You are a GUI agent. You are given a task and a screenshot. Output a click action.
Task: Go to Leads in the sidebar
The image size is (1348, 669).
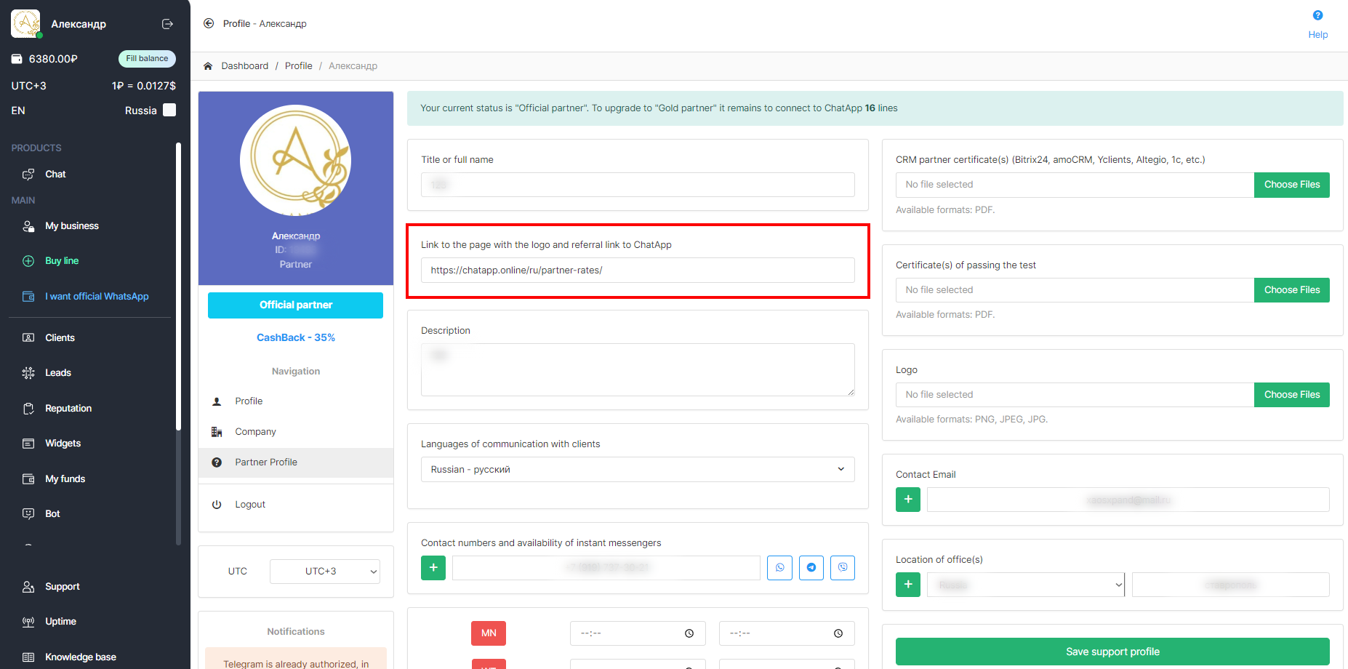(58, 373)
